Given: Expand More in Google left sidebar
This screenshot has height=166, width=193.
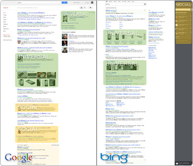Looking at the screenshot, I should click(x=5, y=31).
